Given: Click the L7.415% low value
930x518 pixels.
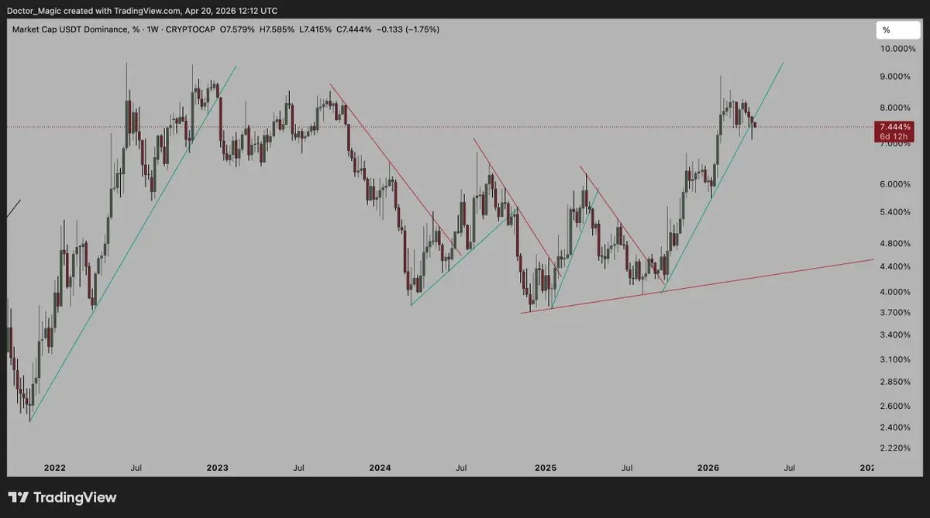Looking at the screenshot, I should point(316,29).
